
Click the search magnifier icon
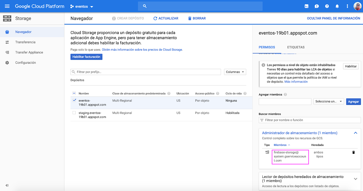click(x=145, y=6)
